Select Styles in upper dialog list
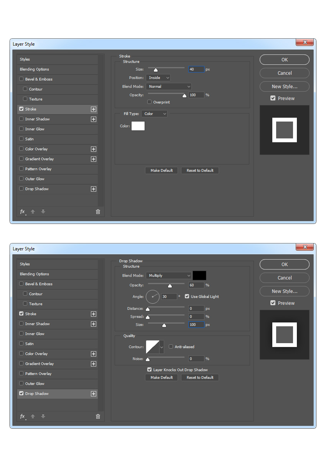The width and height of the screenshot is (326, 467). click(x=57, y=59)
